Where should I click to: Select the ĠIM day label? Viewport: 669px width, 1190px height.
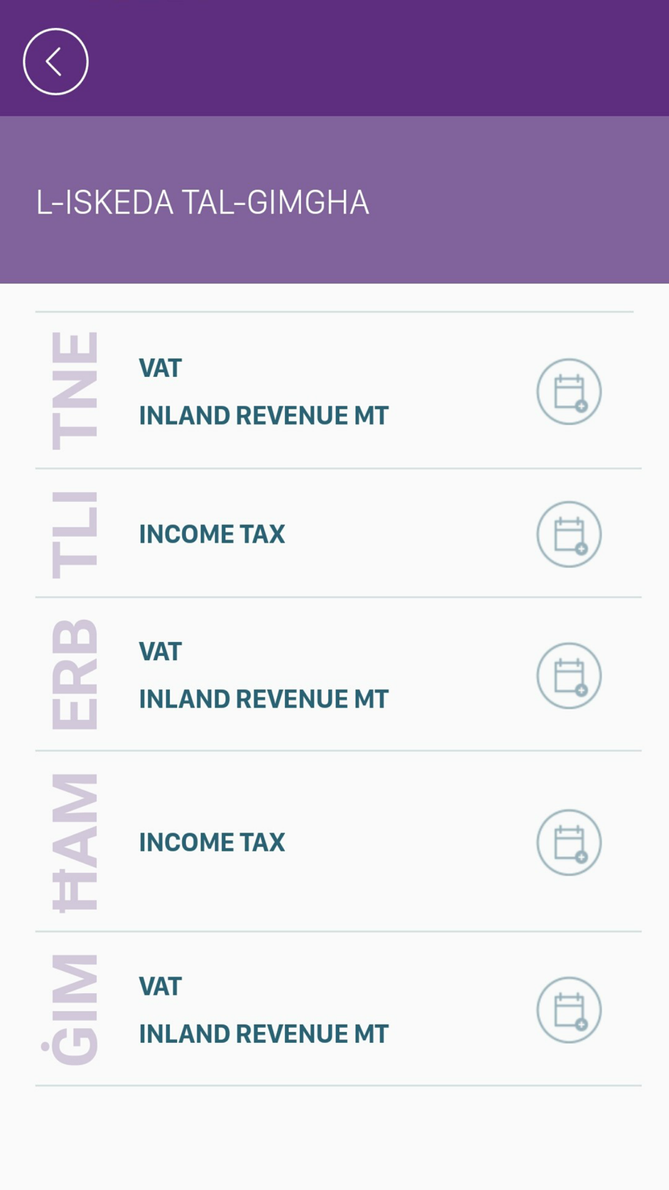(x=70, y=1009)
